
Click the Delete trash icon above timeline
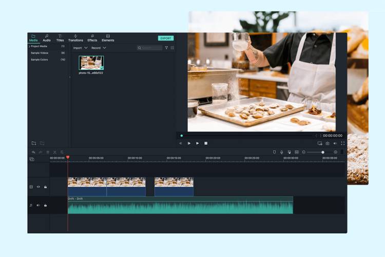[48, 152]
